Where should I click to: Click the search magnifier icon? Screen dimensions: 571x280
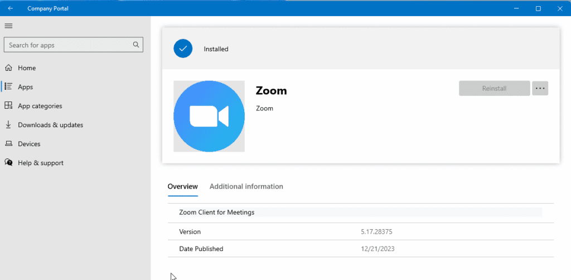pyautogui.click(x=136, y=45)
